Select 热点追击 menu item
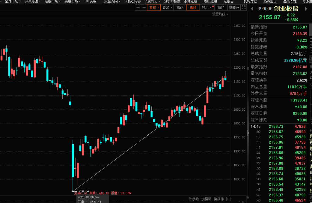 click(x=270, y=2)
